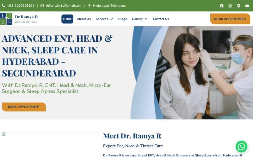Click the hero Book Appointment button
Screen dimensions: 253x158
24,107
